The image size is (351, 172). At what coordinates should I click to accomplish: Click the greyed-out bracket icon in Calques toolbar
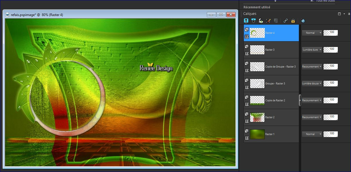[x=276, y=21]
